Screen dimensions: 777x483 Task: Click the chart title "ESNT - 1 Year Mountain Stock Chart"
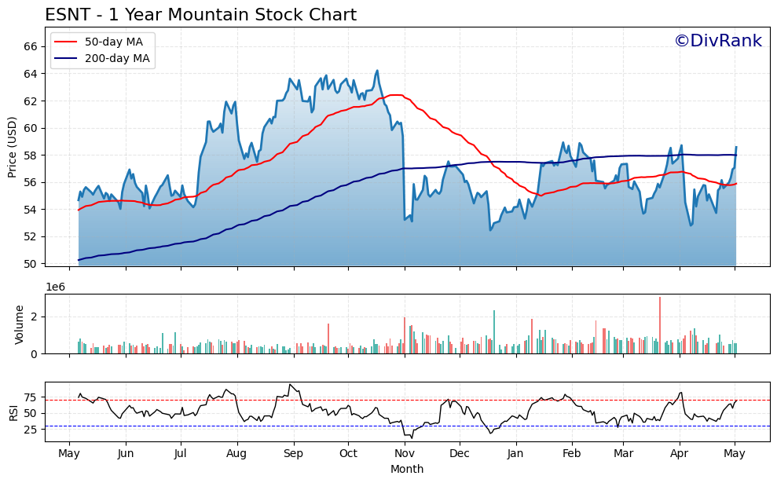click(200, 15)
